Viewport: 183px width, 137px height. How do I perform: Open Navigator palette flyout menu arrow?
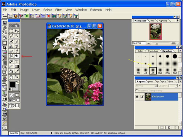[178, 21]
